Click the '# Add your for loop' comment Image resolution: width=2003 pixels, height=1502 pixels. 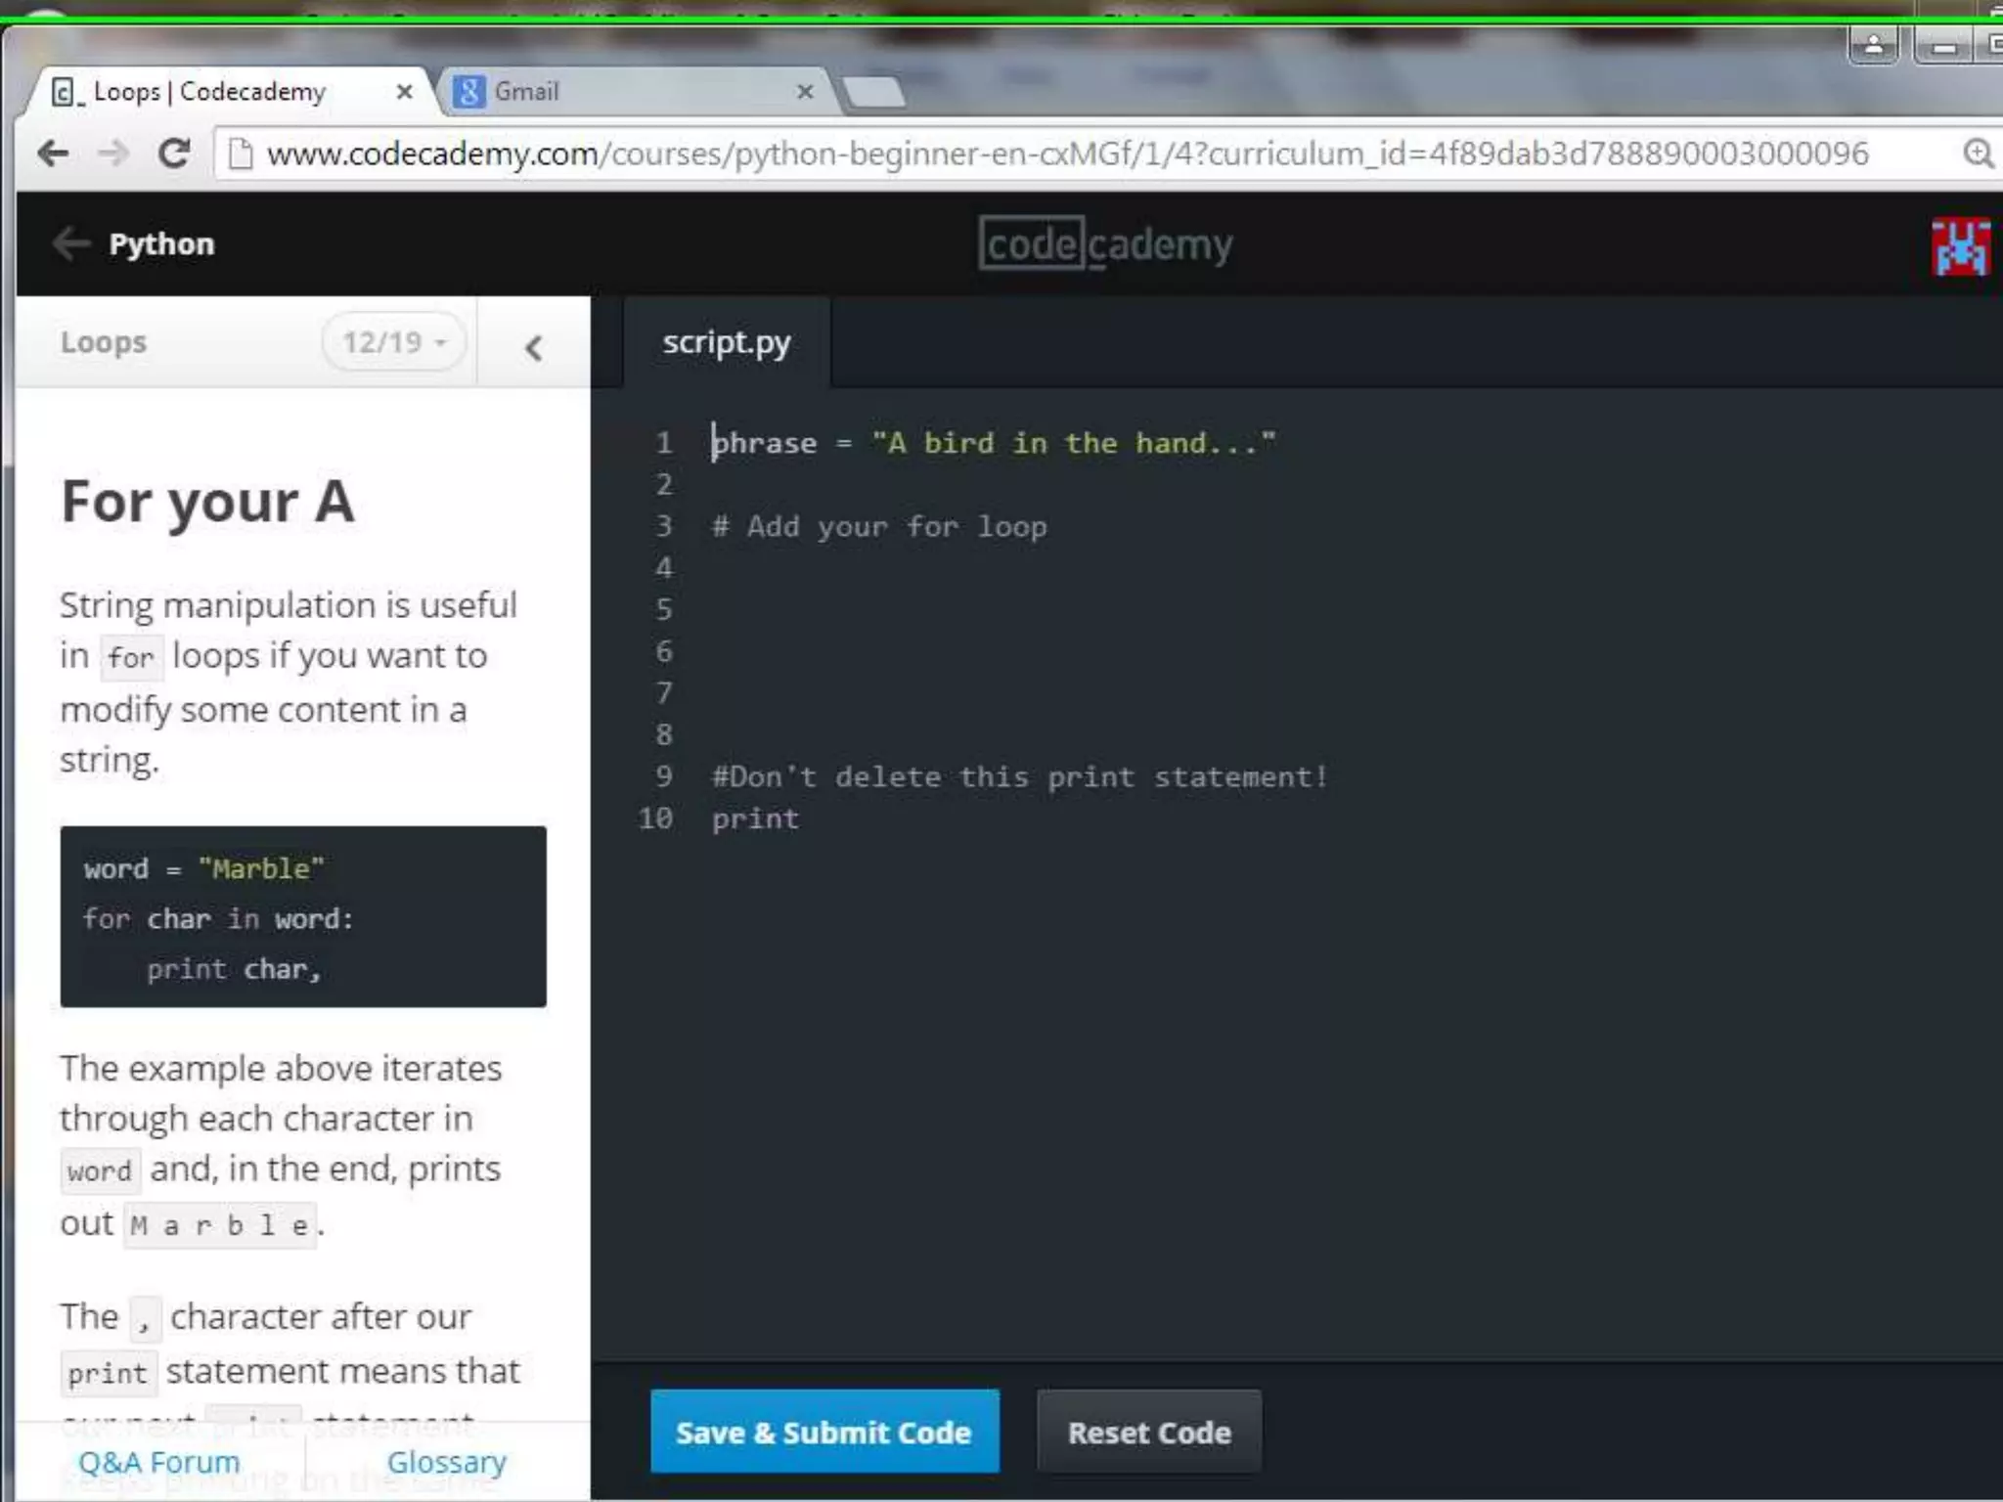click(x=879, y=527)
